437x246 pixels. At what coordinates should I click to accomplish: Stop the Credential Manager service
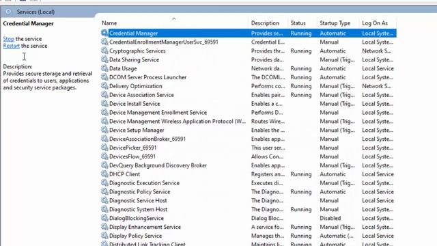coord(8,39)
